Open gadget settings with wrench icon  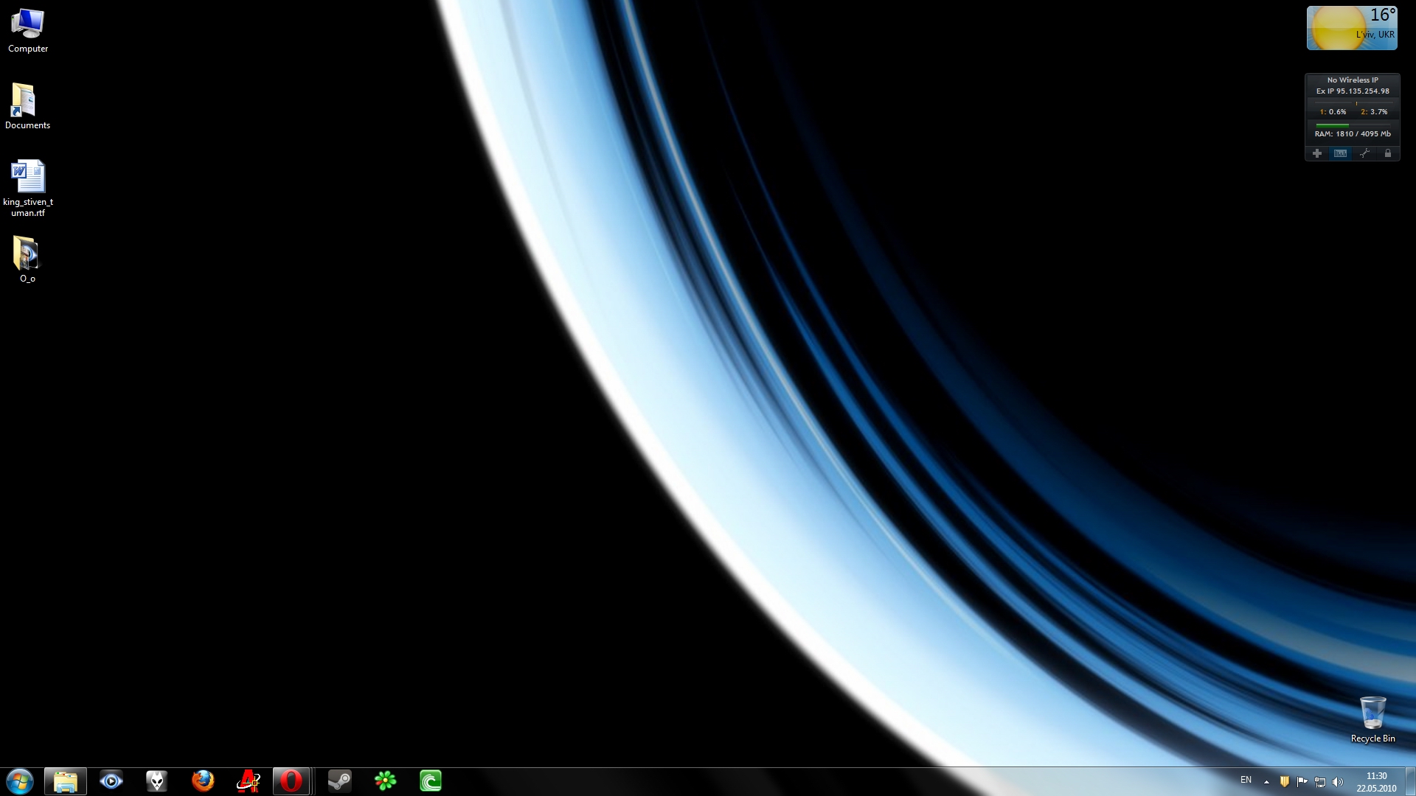point(1364,153)
